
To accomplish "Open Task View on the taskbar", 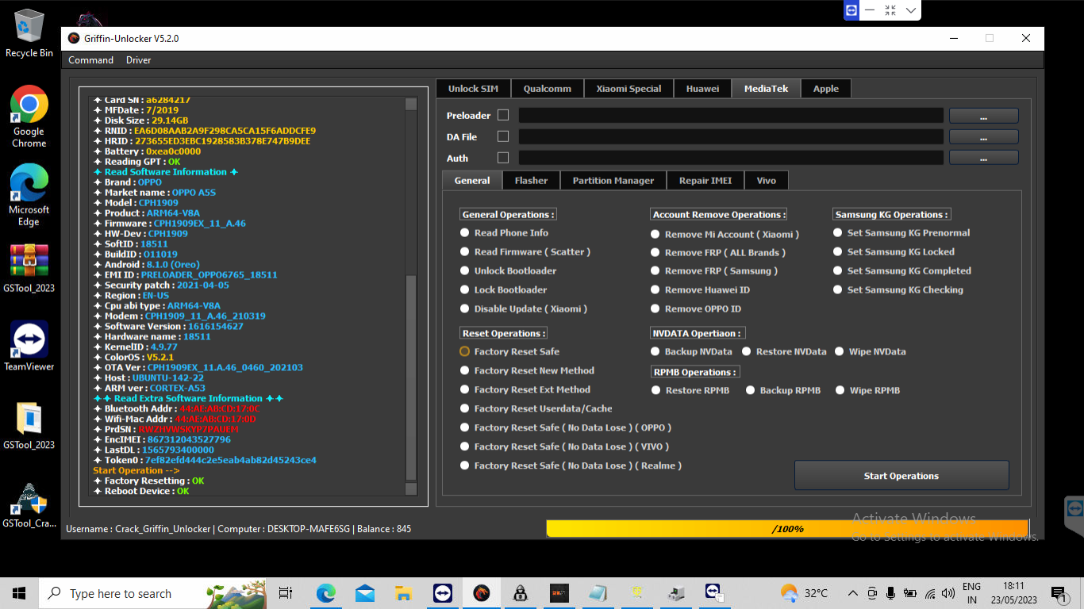I will 286,593.
